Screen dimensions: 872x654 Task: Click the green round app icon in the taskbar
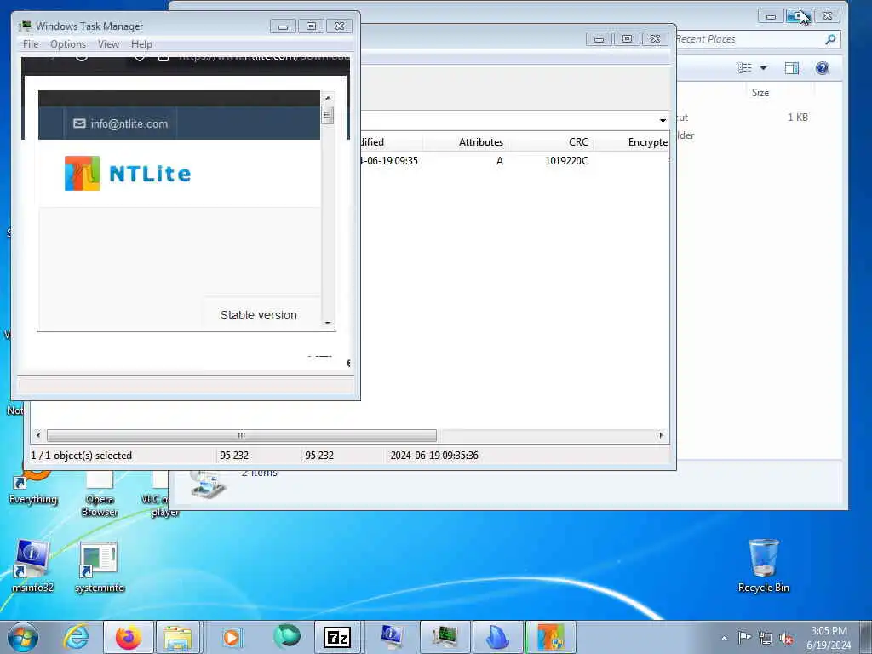(287, 637)
